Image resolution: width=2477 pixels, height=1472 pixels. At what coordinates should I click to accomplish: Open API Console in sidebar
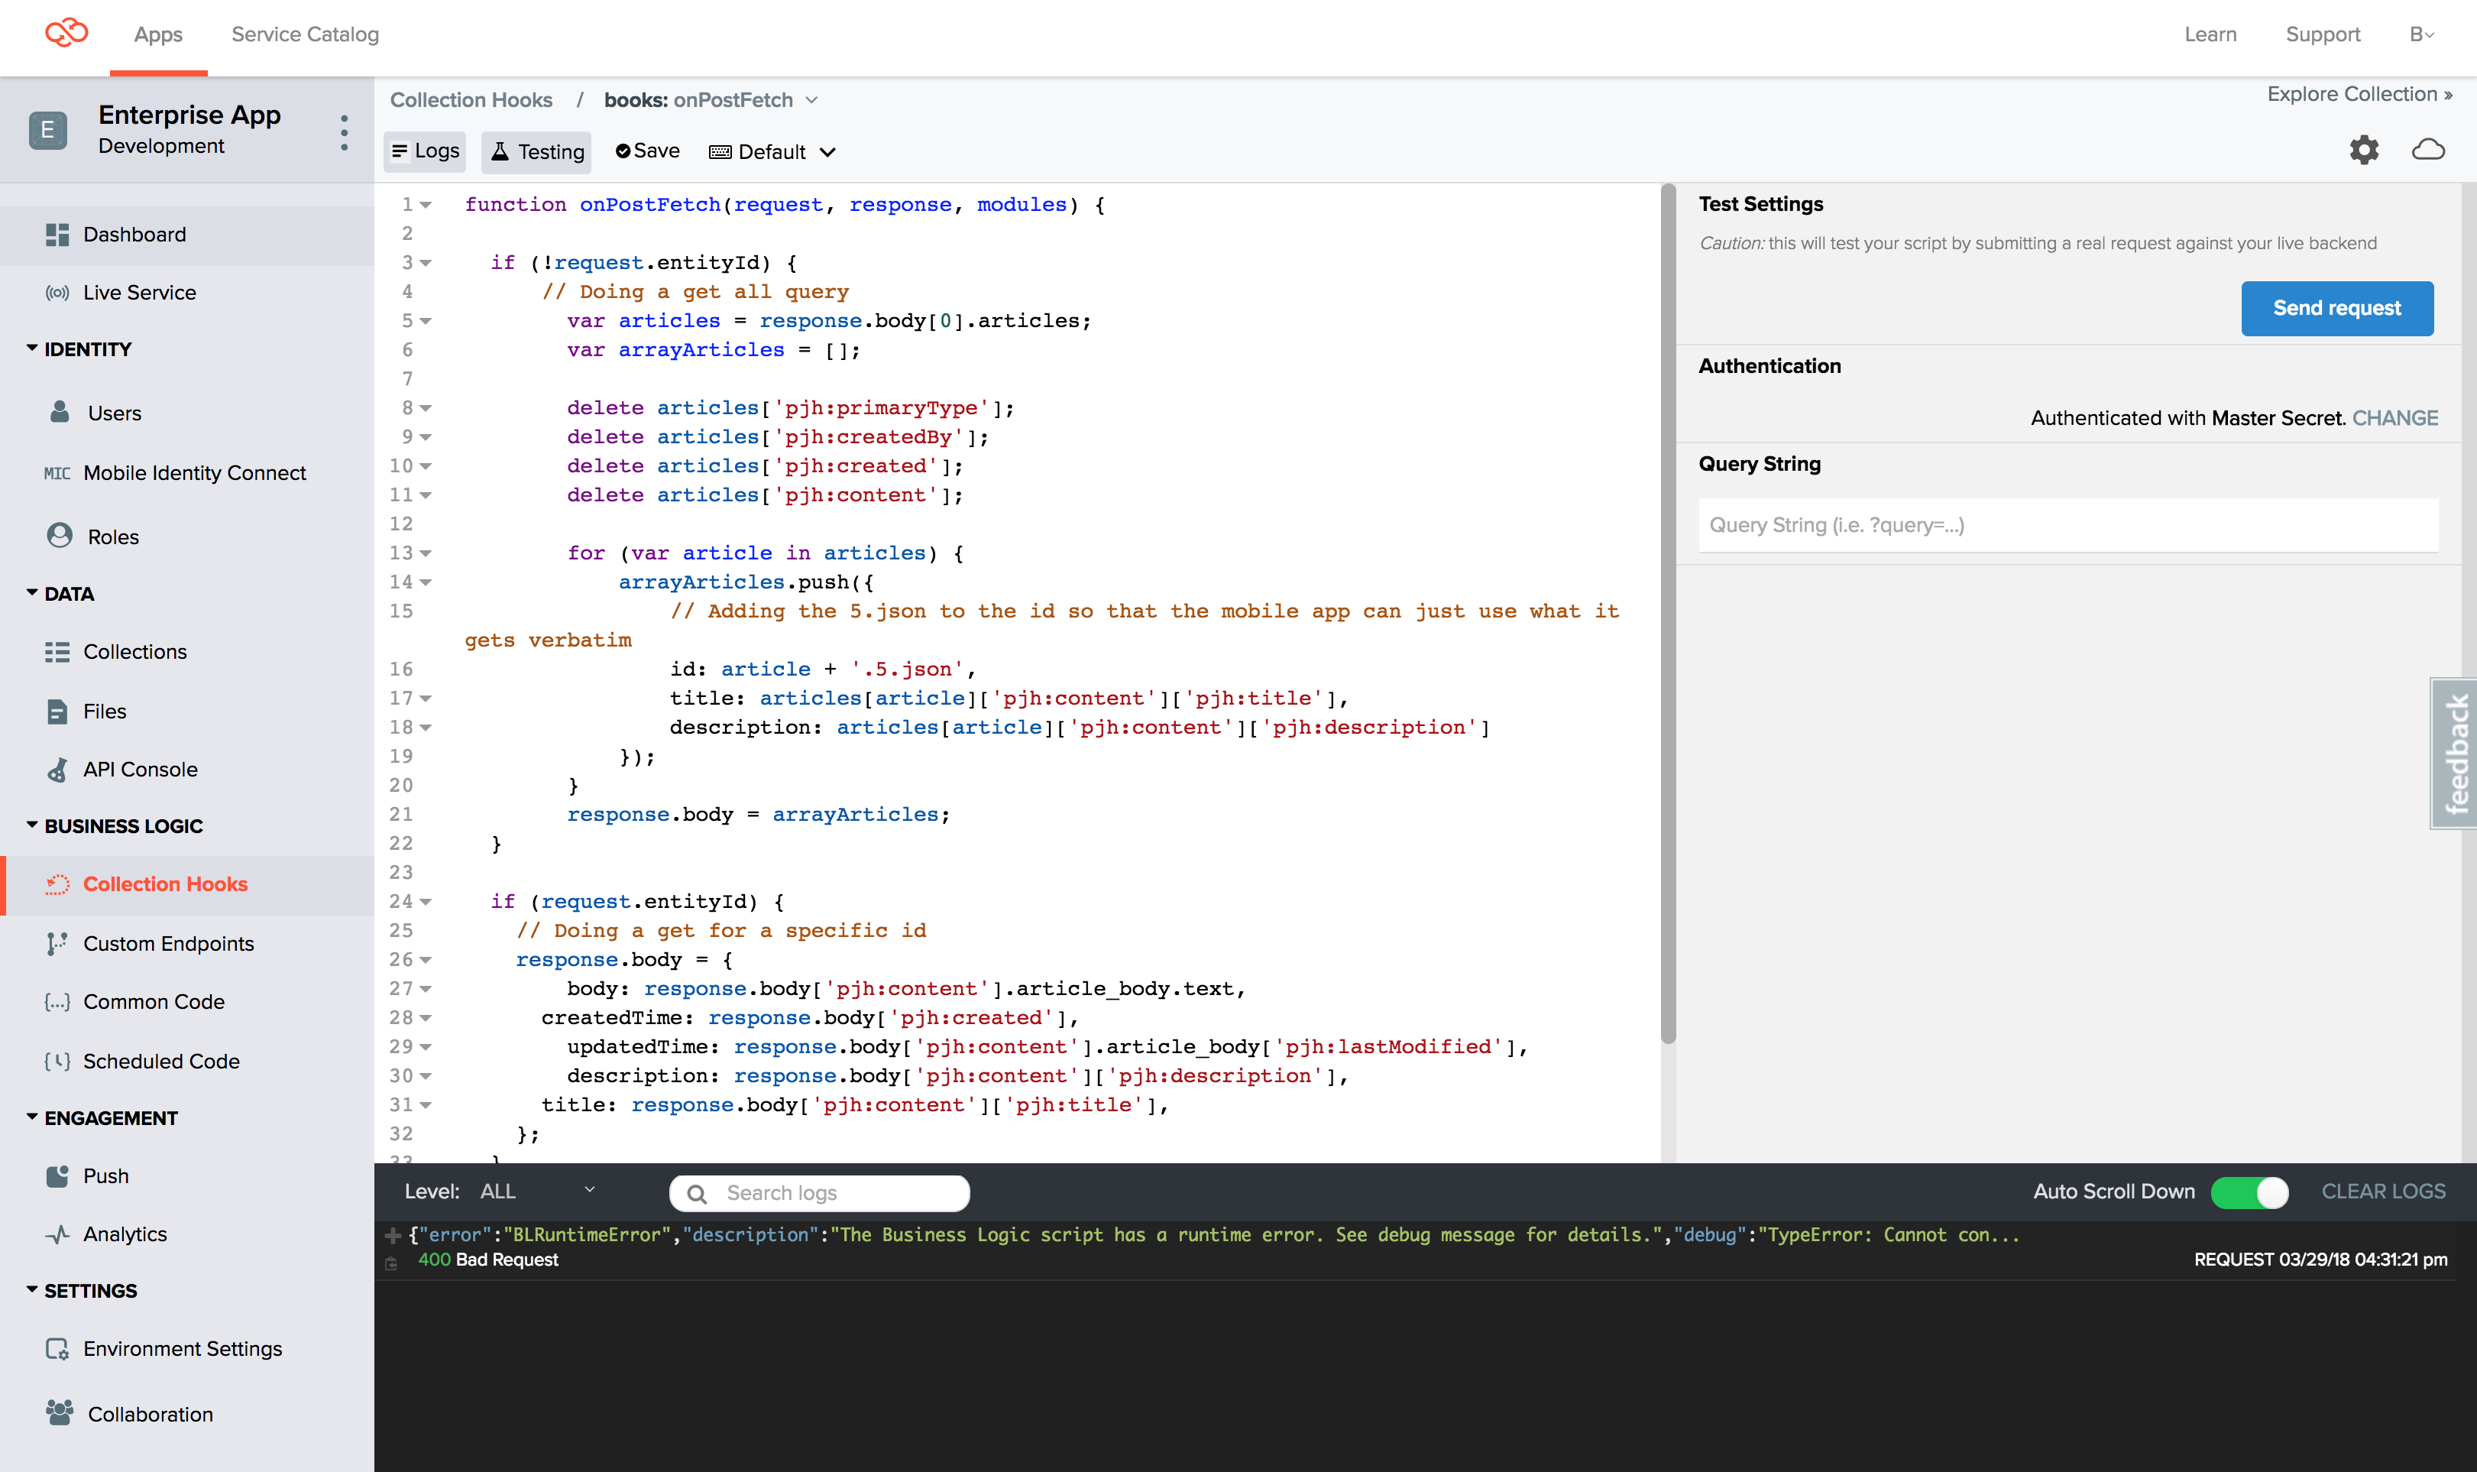(x=140, y=769)
